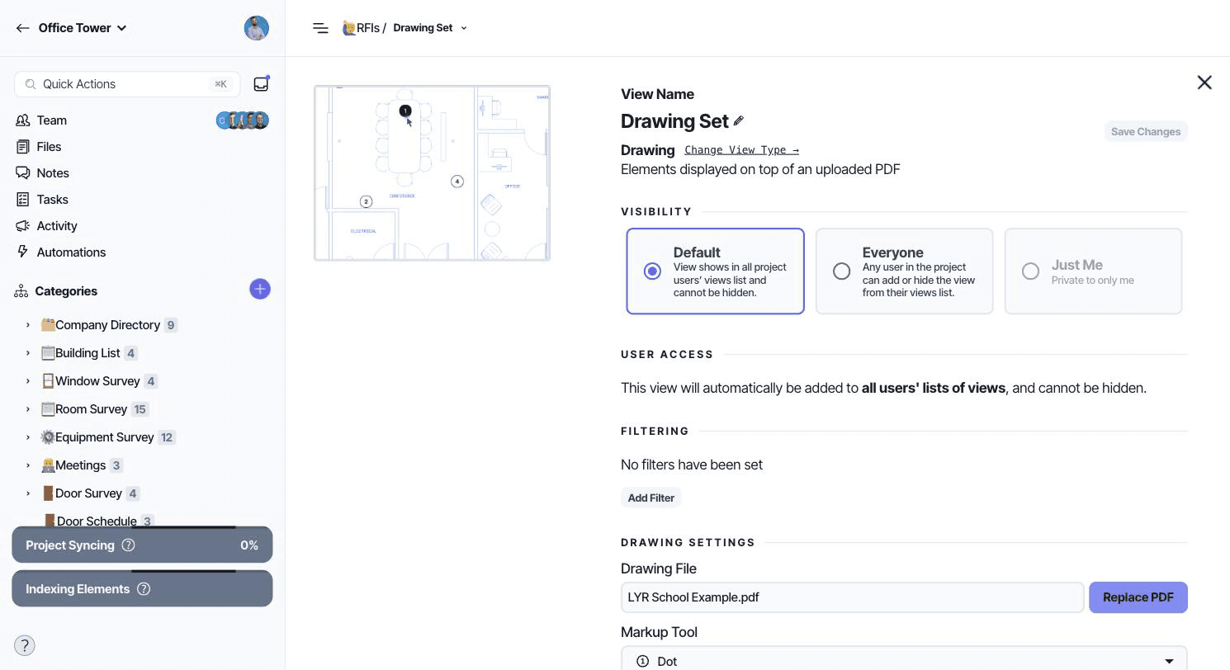Add a new category with plus button

point(260,289)
